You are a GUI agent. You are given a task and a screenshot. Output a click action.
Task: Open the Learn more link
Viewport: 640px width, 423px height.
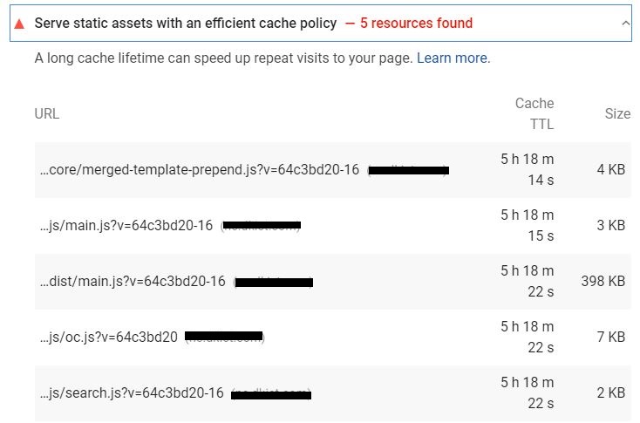click(452, 58)
